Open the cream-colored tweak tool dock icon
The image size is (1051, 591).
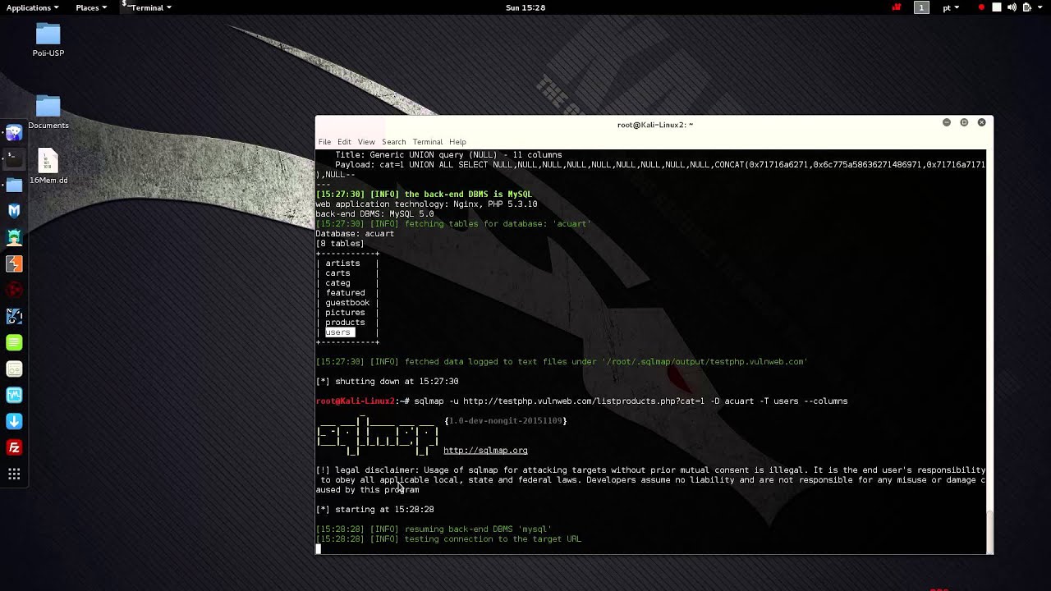coord(14,369)
